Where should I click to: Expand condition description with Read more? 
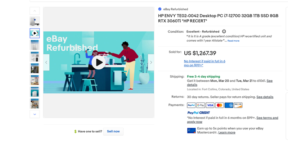tap(233, 41)
